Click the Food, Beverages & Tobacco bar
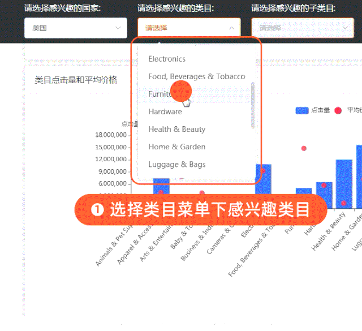Viewport: 362px width, 331px height. (x=264, y=179)
